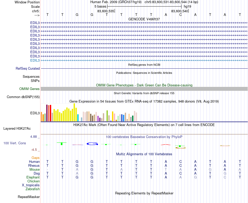Click the tallest yellow GTEx expression bar
The image size is (248, 203).
click(74, 112)
